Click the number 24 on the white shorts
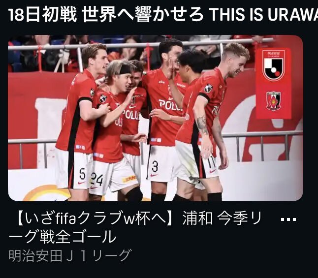 point(97,179)
